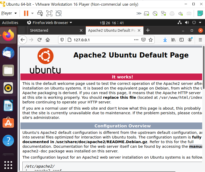205x172 pixels.
Task: Click the bold 'replace this file' text
Action: pyautogui.click(x=119, y=97)
